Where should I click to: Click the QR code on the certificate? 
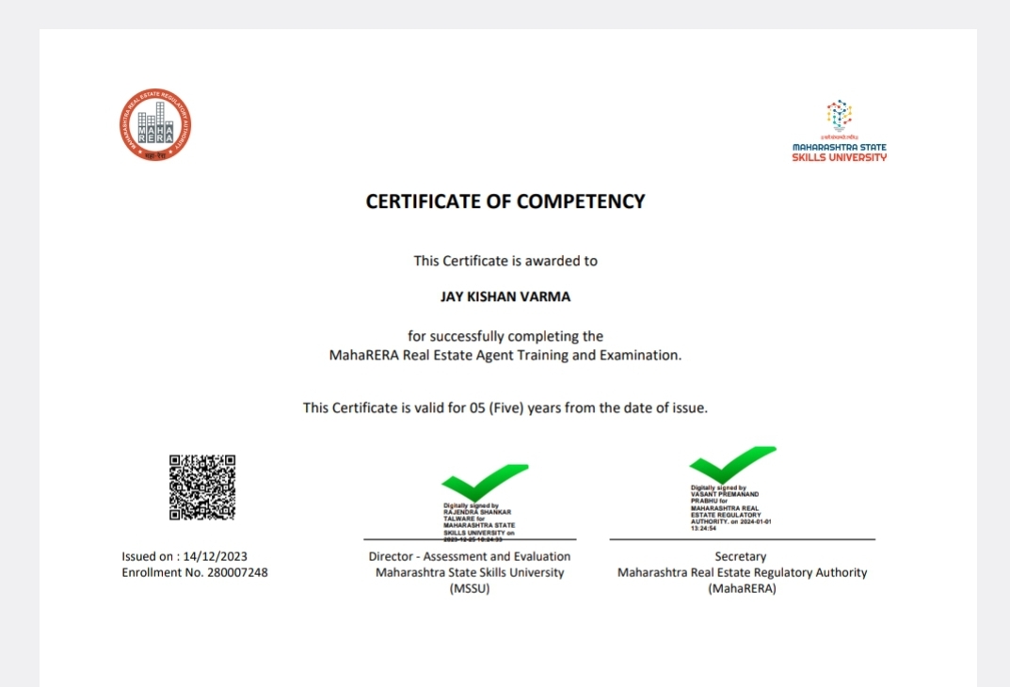pos(201,487)
